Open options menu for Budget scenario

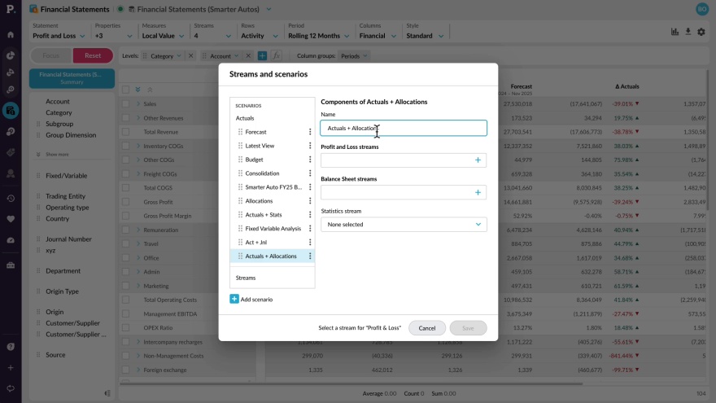coord(310,160)
